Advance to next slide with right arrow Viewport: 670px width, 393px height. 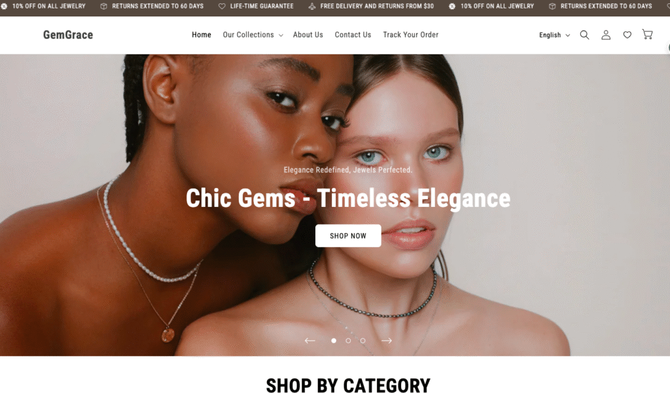(386, 341)
